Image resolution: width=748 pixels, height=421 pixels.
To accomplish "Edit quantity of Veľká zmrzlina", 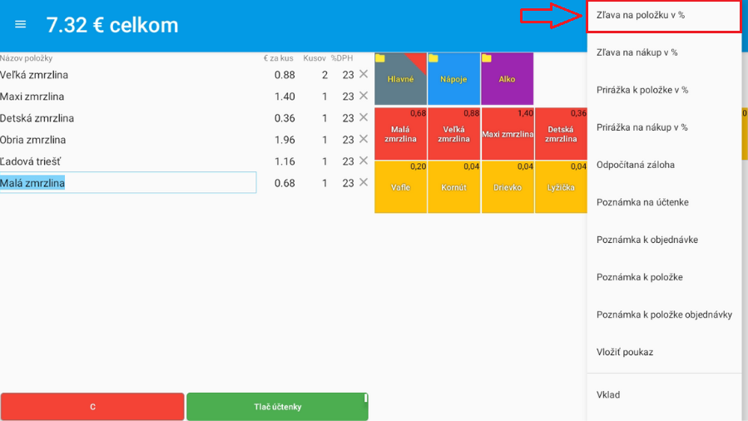I will point(324,75).
